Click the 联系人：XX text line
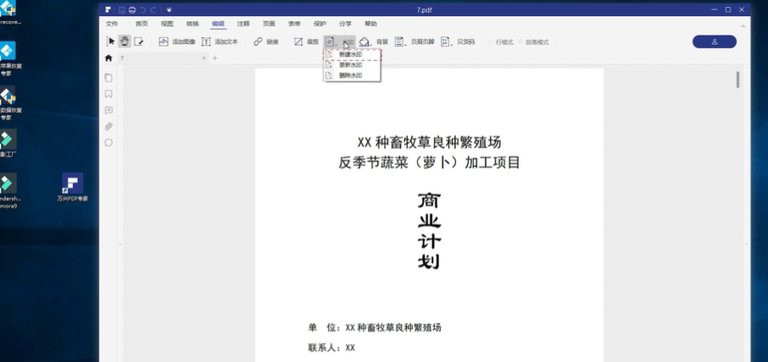The height and width of the screenshot is (362, 768). [x=331, y=348]
